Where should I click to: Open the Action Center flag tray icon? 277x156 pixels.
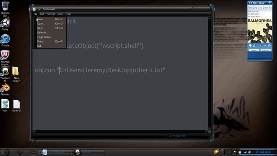pos(235,152)
